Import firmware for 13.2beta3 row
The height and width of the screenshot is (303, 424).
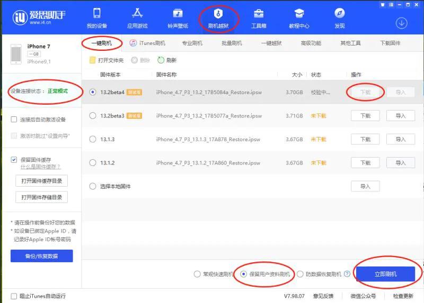point(401,116)
